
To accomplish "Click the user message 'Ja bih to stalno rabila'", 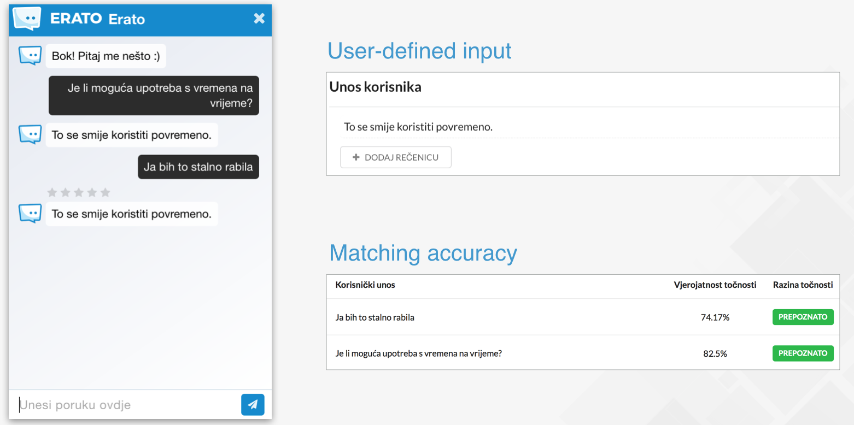I will (x=198, y=167).
